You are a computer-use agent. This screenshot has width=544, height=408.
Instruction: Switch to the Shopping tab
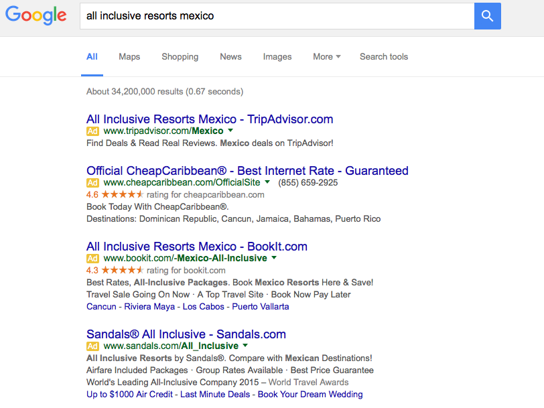[x=180, y=56]
